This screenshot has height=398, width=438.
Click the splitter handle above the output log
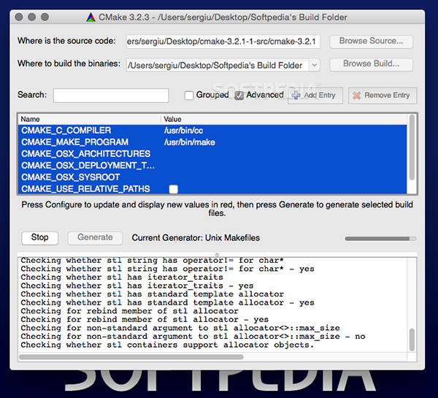tap(217, 255)
